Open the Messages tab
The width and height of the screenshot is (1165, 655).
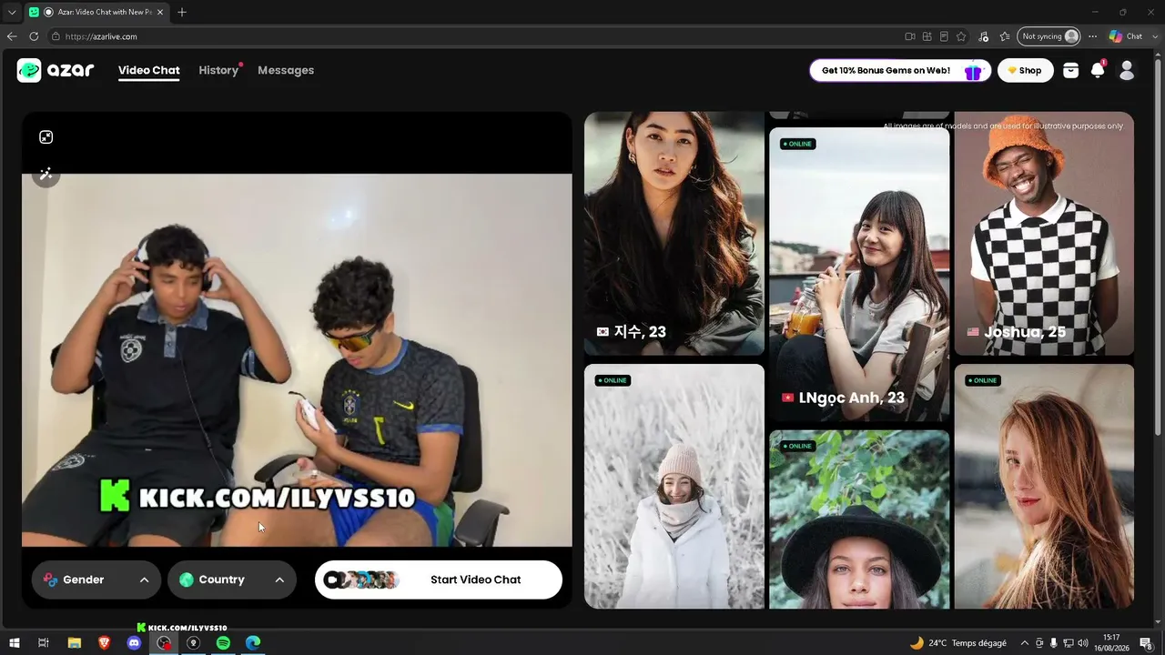click(x=286, y=70)
